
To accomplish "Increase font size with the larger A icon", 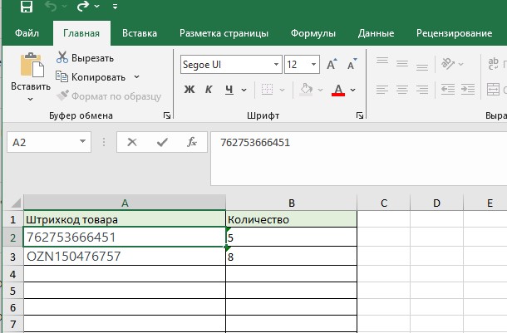I will coord(331,65).
